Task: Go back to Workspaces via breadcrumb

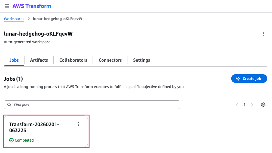Action: pos(14,19)
